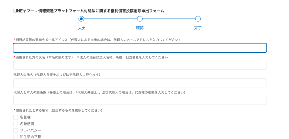Click the 名誉感情 option text

point(27,124)
